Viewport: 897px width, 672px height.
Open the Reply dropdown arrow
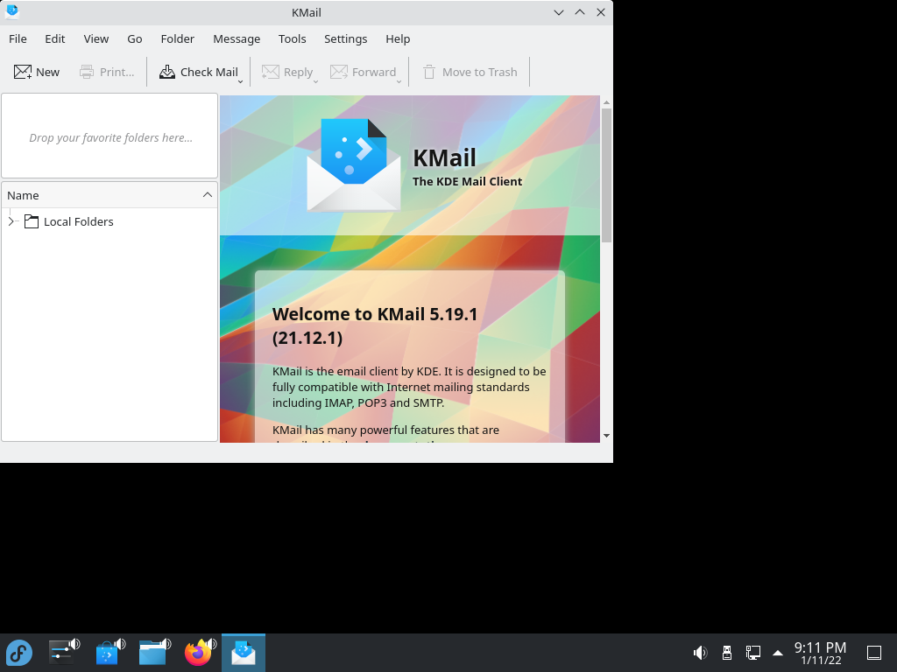click(315, 81)
